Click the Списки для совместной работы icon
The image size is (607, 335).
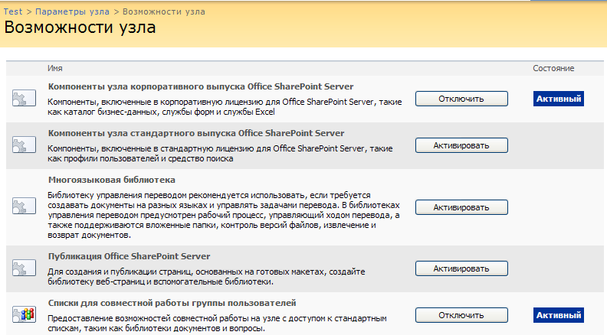24,314
